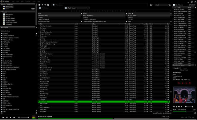Open the Edit menu
The width and height of the screenshot is (197, 120).
tap(18, 2)
